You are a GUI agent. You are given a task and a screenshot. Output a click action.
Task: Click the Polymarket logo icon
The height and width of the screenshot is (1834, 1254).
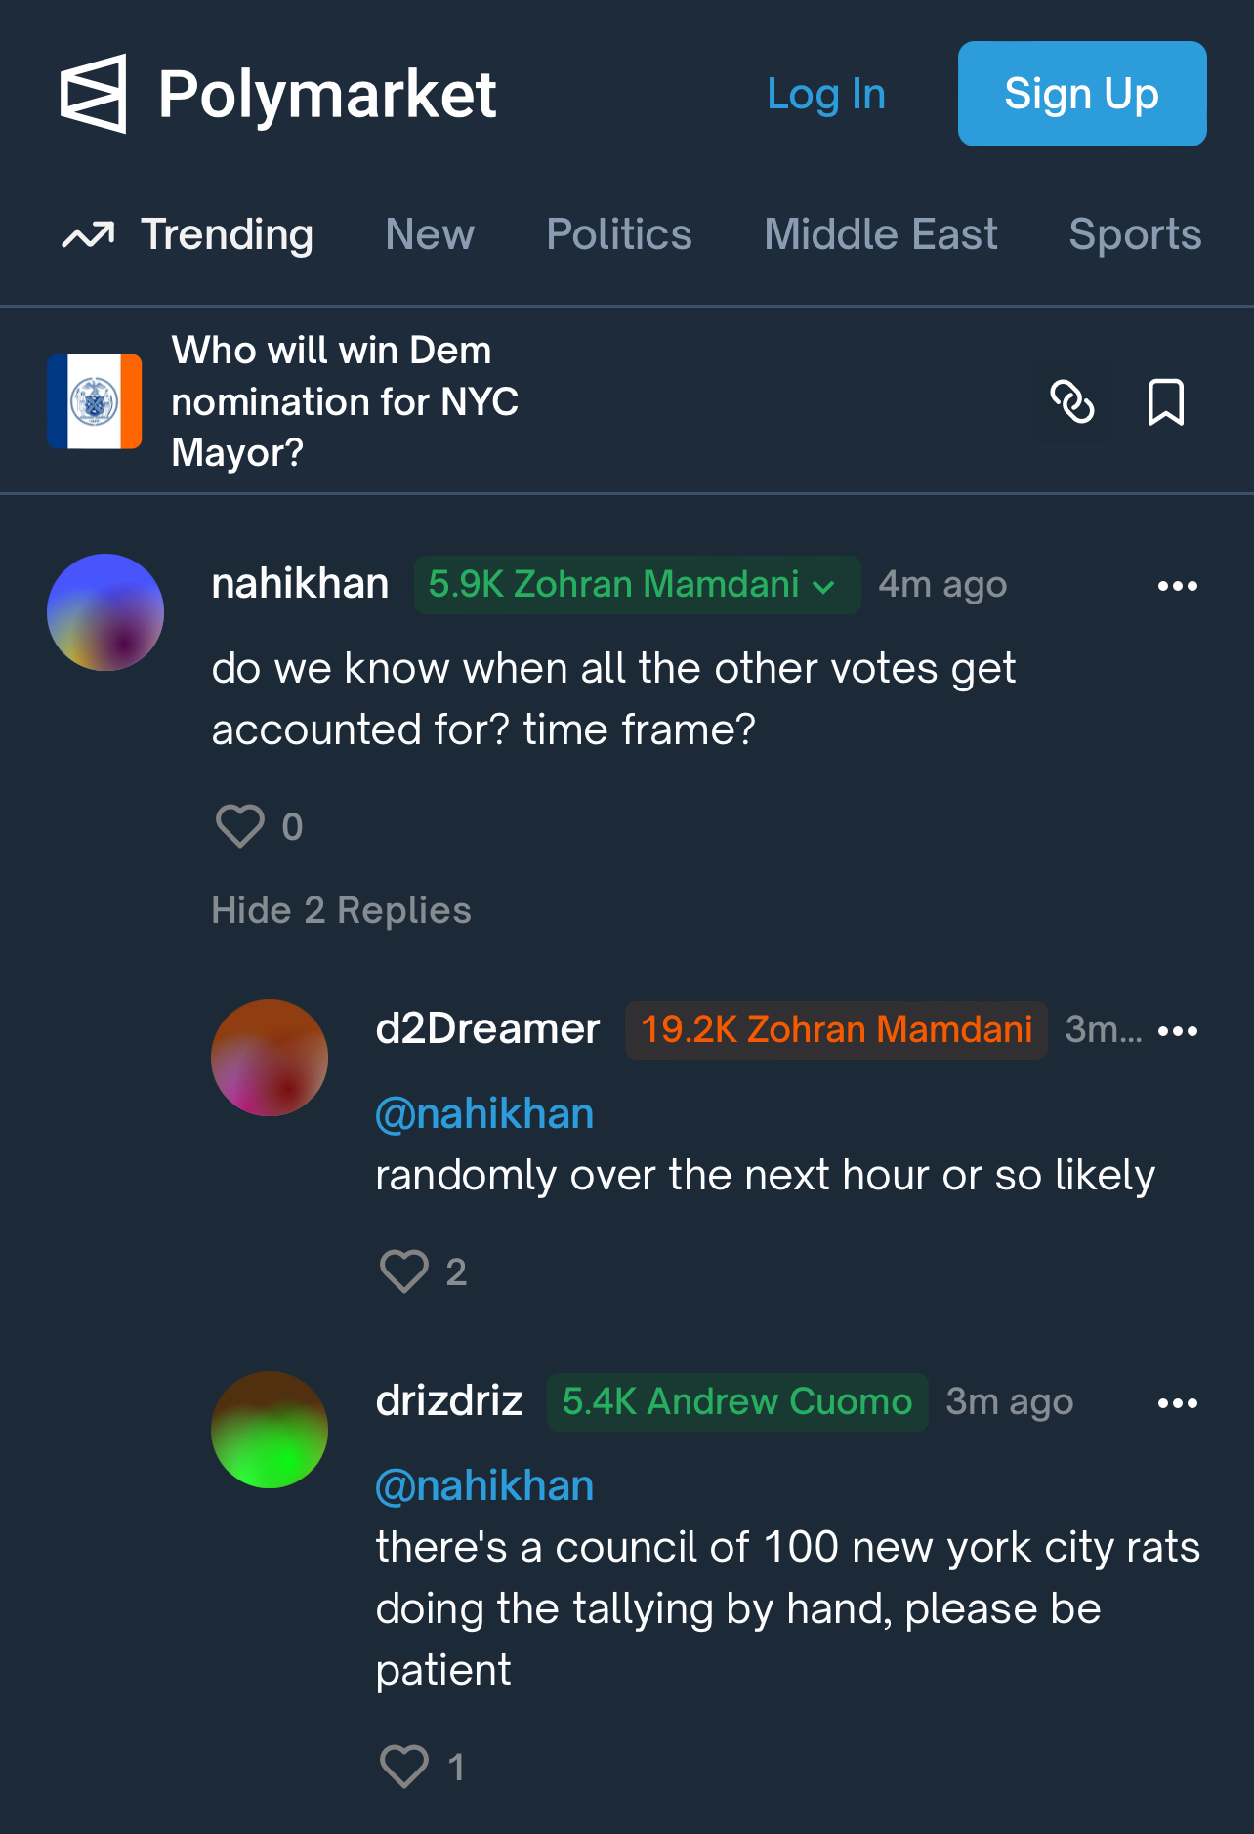coord(94,94)
